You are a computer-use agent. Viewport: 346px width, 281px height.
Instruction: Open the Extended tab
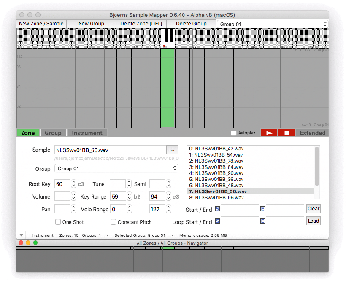(x=312, y=133)
